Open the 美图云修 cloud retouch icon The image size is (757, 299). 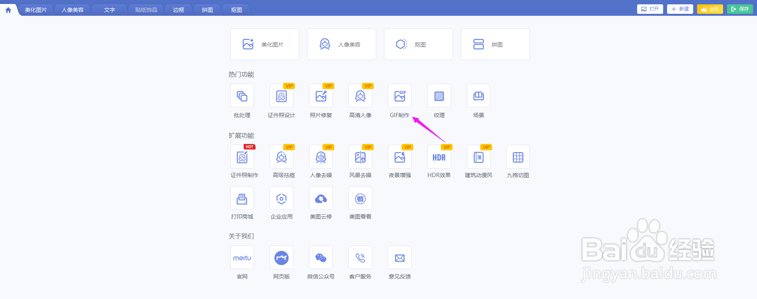(321, 198)
